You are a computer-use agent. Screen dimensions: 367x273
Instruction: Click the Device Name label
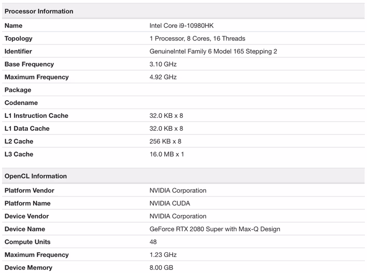[x=25, y=229]
